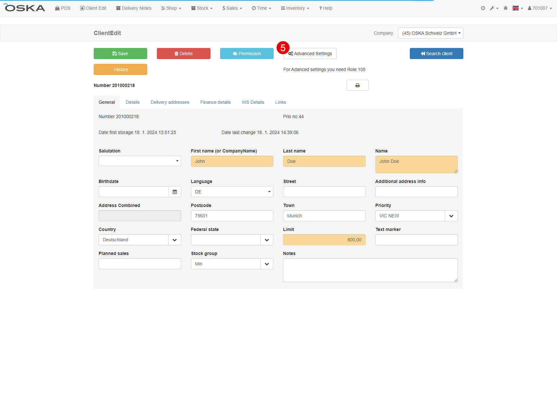Image resolution: width=557 pixels, height=412 pixels.
Task: Click the Search client button
Action: coord(436,54)
